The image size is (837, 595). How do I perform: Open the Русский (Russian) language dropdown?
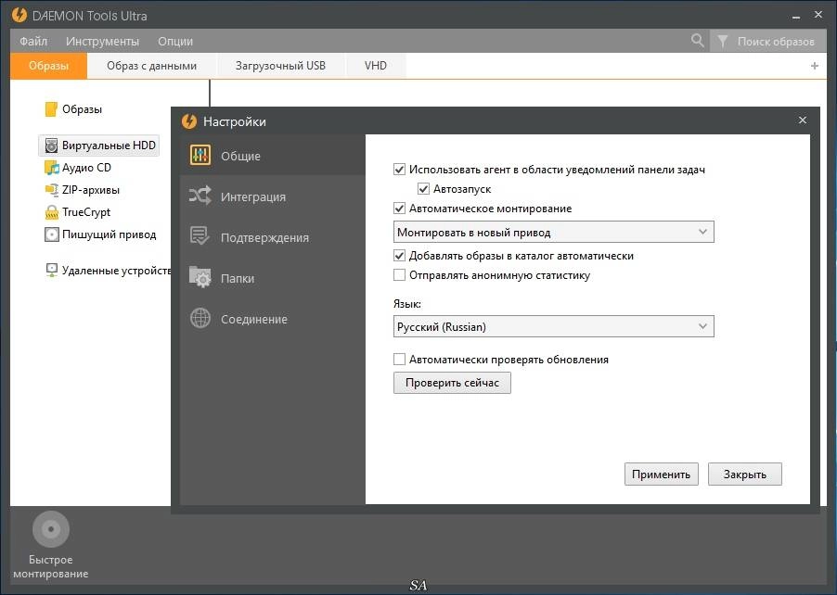(x=554, y=326)
